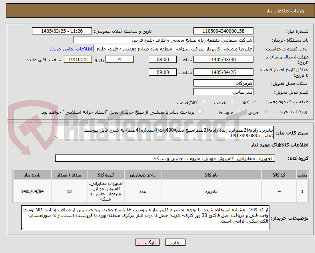Click the general need description text area
Screen dimensions: 315x253
pyautogui.click(x=164, y=133)
